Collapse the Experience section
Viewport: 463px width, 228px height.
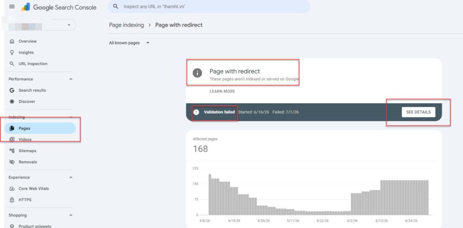click(71, 177)
